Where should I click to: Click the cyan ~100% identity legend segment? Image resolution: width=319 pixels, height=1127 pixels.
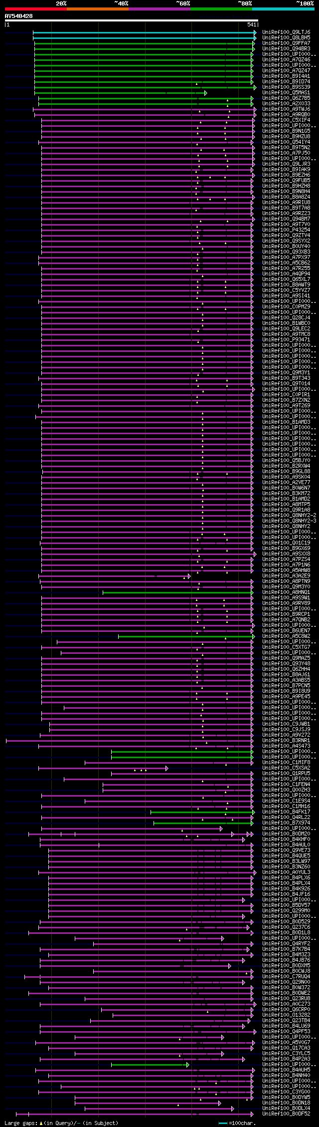283,9
